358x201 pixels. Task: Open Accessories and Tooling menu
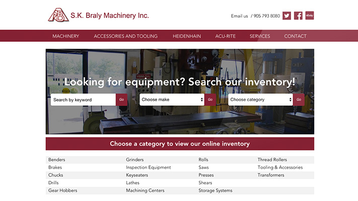click(125, 36)
